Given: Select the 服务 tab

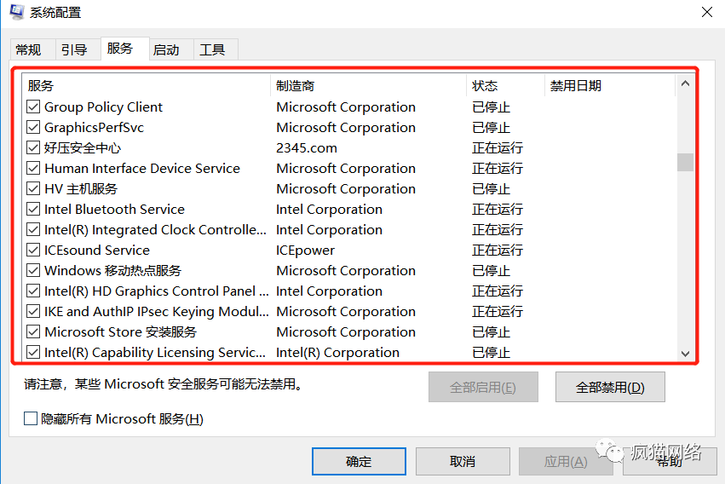Looking at the screenshot, I should coord(125,49).
